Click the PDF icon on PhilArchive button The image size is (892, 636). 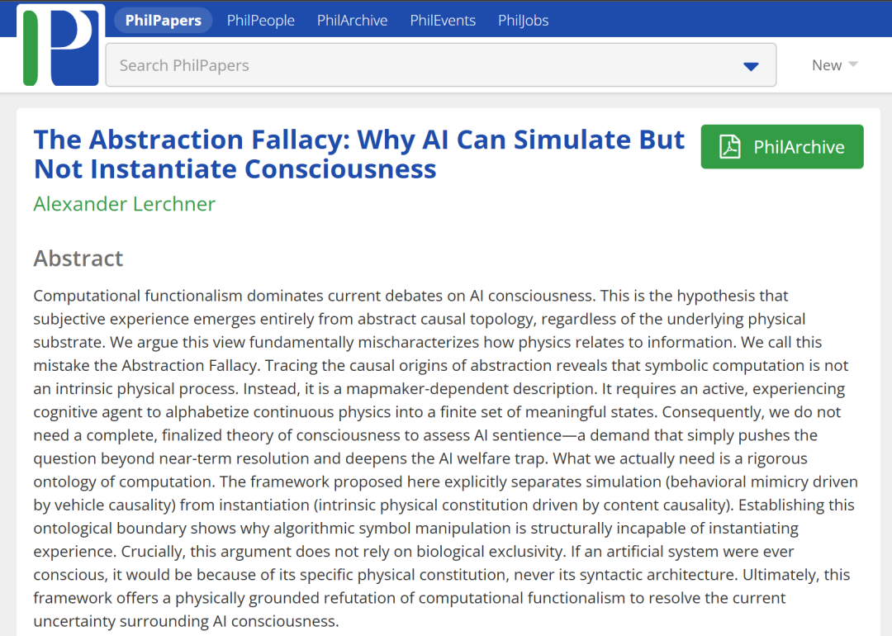pos(729,147)
